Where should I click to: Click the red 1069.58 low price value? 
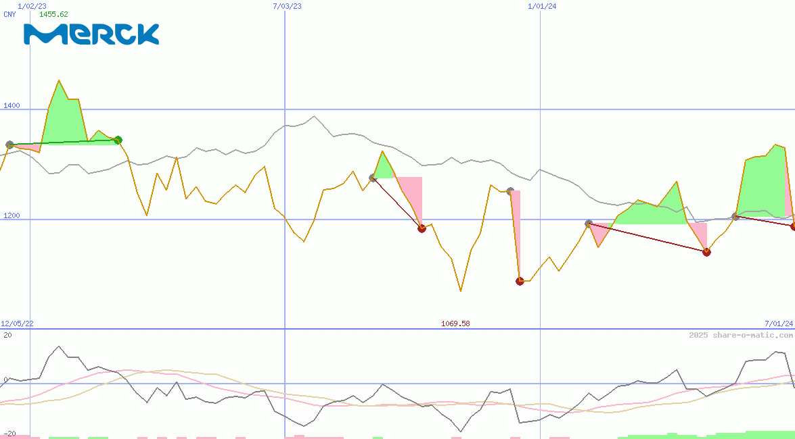455,324
